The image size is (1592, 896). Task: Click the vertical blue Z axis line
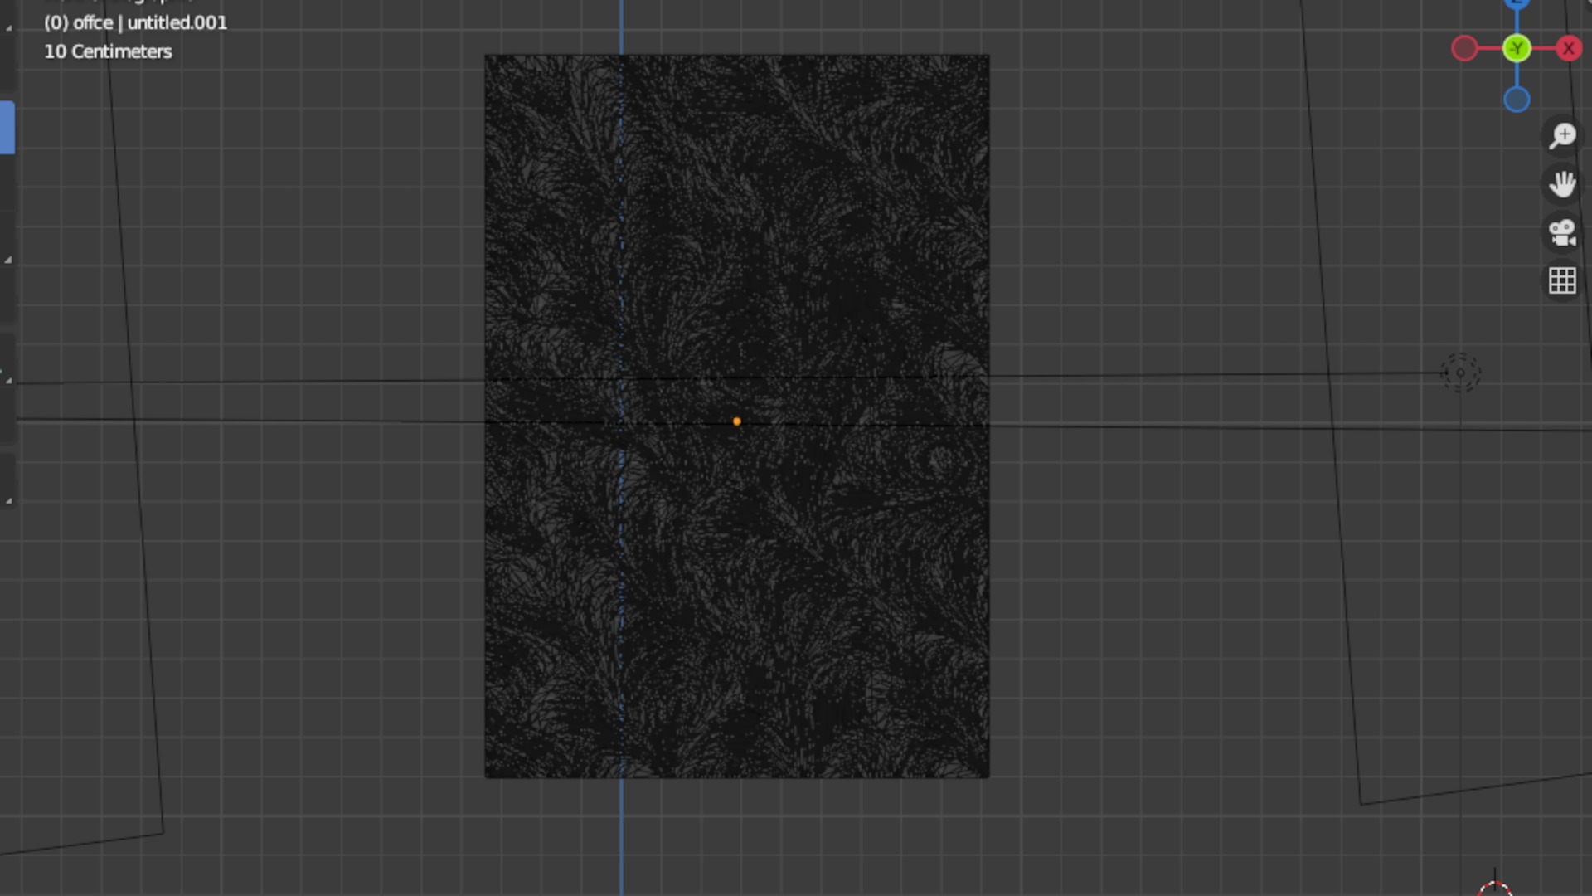621,830
